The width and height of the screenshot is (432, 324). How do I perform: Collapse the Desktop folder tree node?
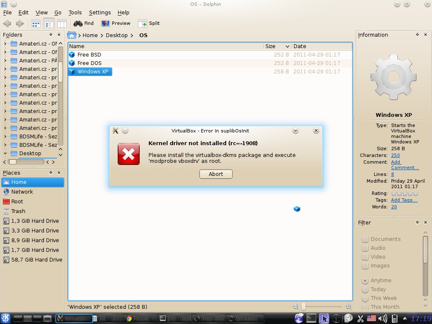[5, 153]
